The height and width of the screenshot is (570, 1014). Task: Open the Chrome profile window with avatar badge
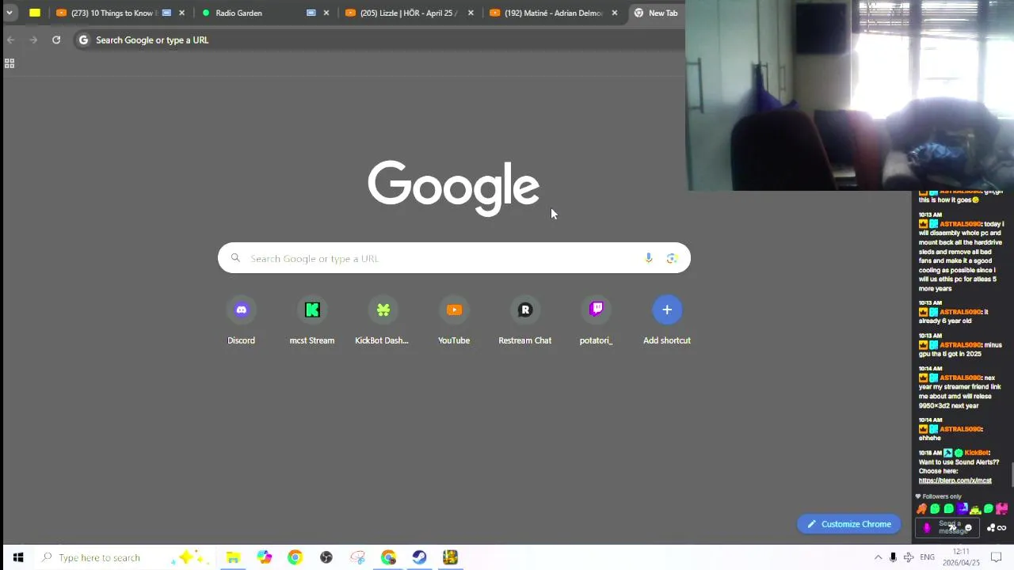[x=388, y=557]
